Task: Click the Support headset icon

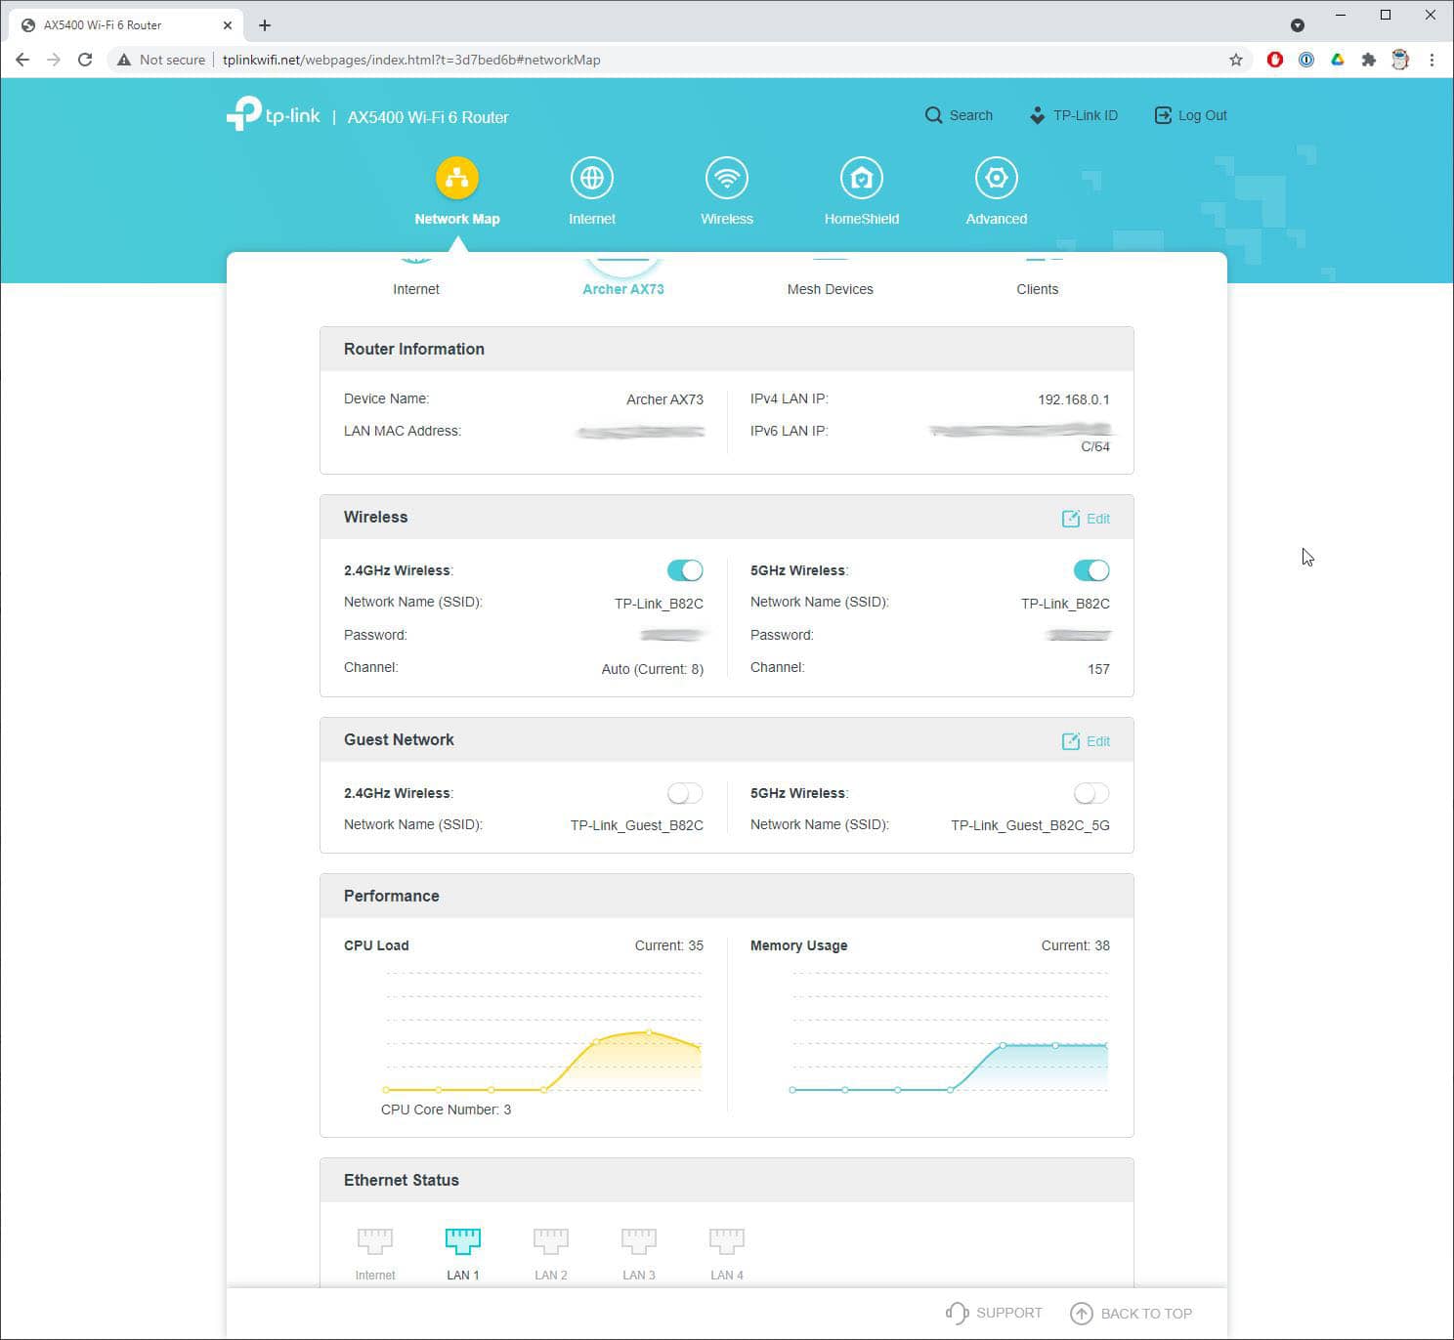Action: (957, 1314)
